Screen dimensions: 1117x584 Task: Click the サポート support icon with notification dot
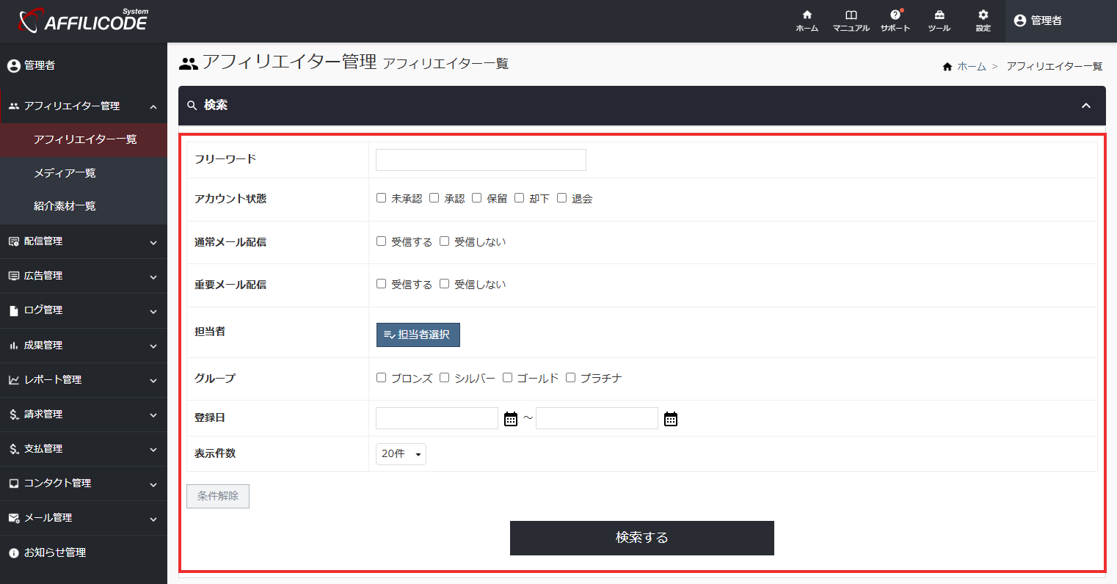[x=895, y=21]
